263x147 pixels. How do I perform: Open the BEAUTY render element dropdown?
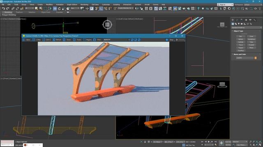116,40
